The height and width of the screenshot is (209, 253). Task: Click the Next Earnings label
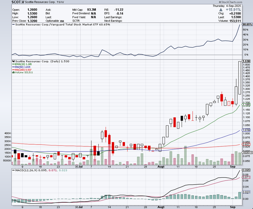113,21
